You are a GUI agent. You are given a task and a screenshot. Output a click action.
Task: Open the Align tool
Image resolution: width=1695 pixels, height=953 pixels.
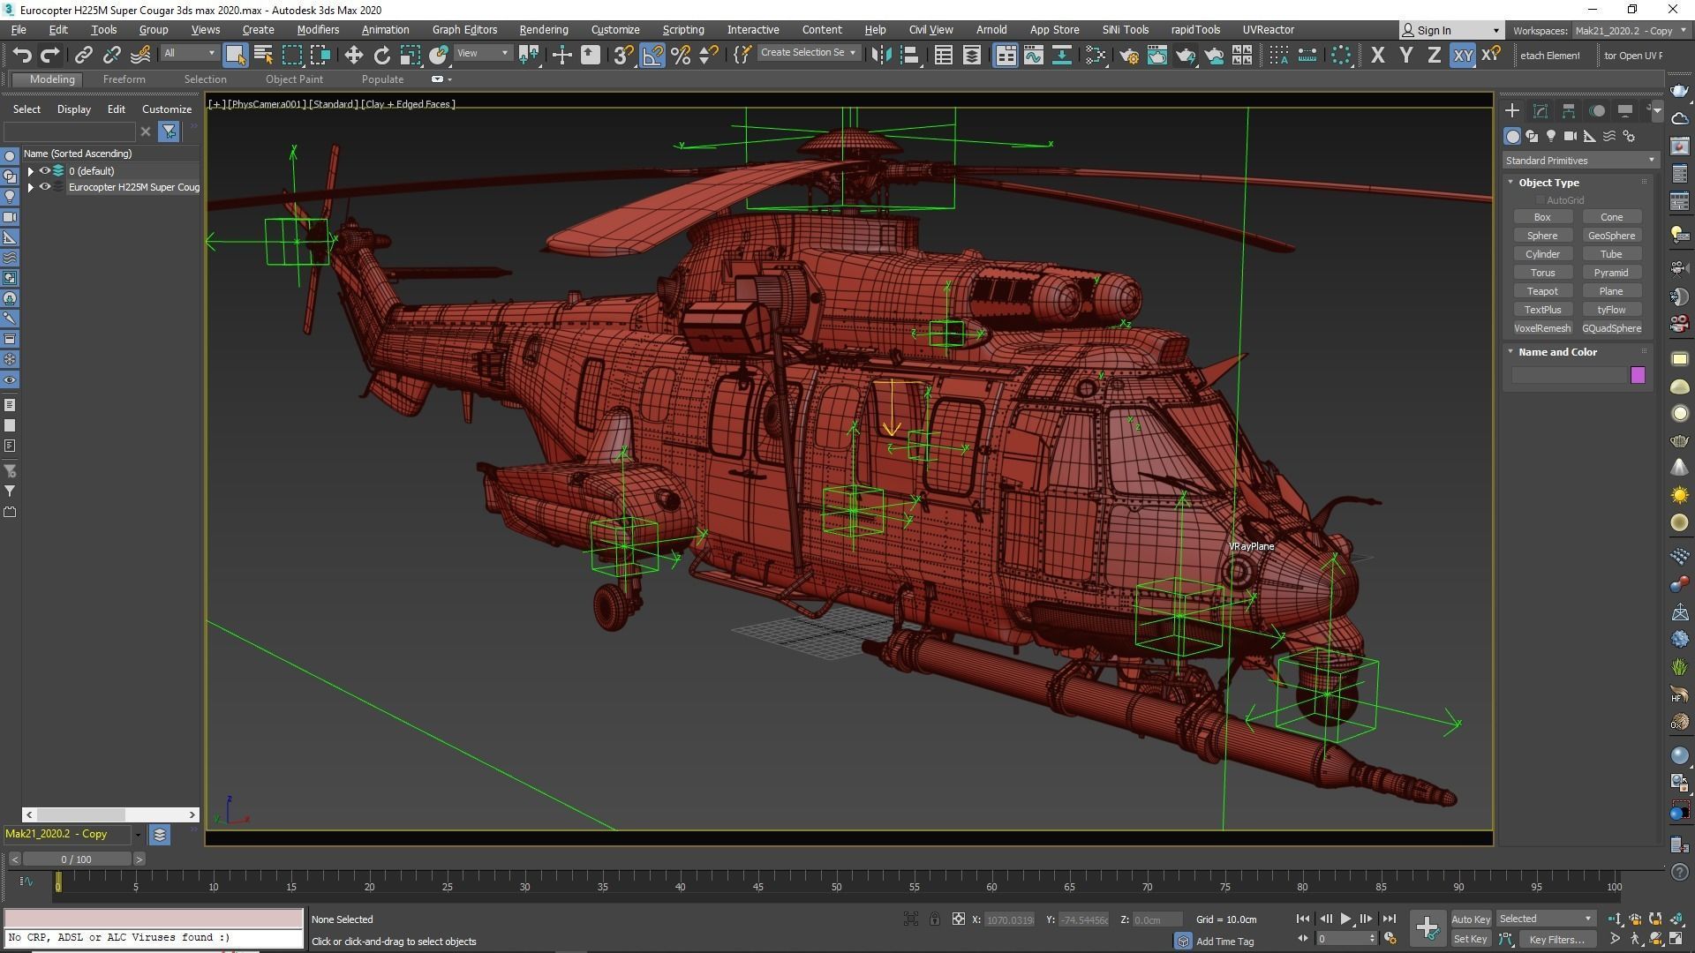(909, 55)
